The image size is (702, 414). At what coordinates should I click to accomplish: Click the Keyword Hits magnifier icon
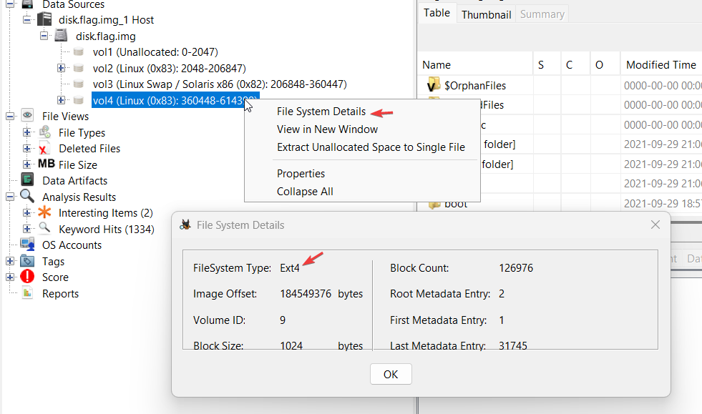(45, 229)
